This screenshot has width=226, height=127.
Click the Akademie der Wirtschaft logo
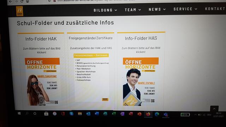20,11
